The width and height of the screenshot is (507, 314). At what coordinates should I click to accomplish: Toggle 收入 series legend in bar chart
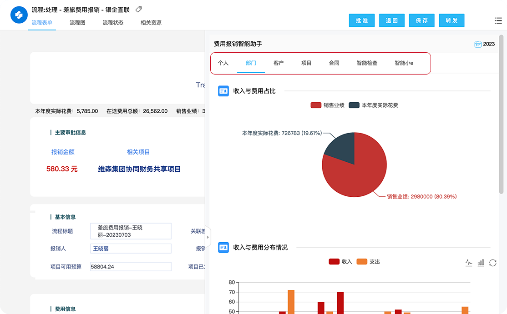click(340, 262)
